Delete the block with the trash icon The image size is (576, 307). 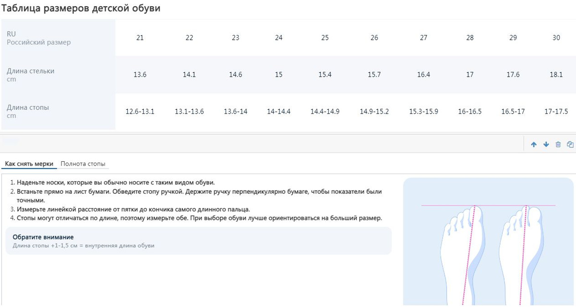pyautogui.click(x=558, y=144)
